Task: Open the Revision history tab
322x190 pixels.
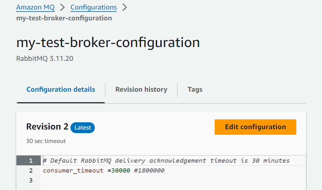Action: 141,89
